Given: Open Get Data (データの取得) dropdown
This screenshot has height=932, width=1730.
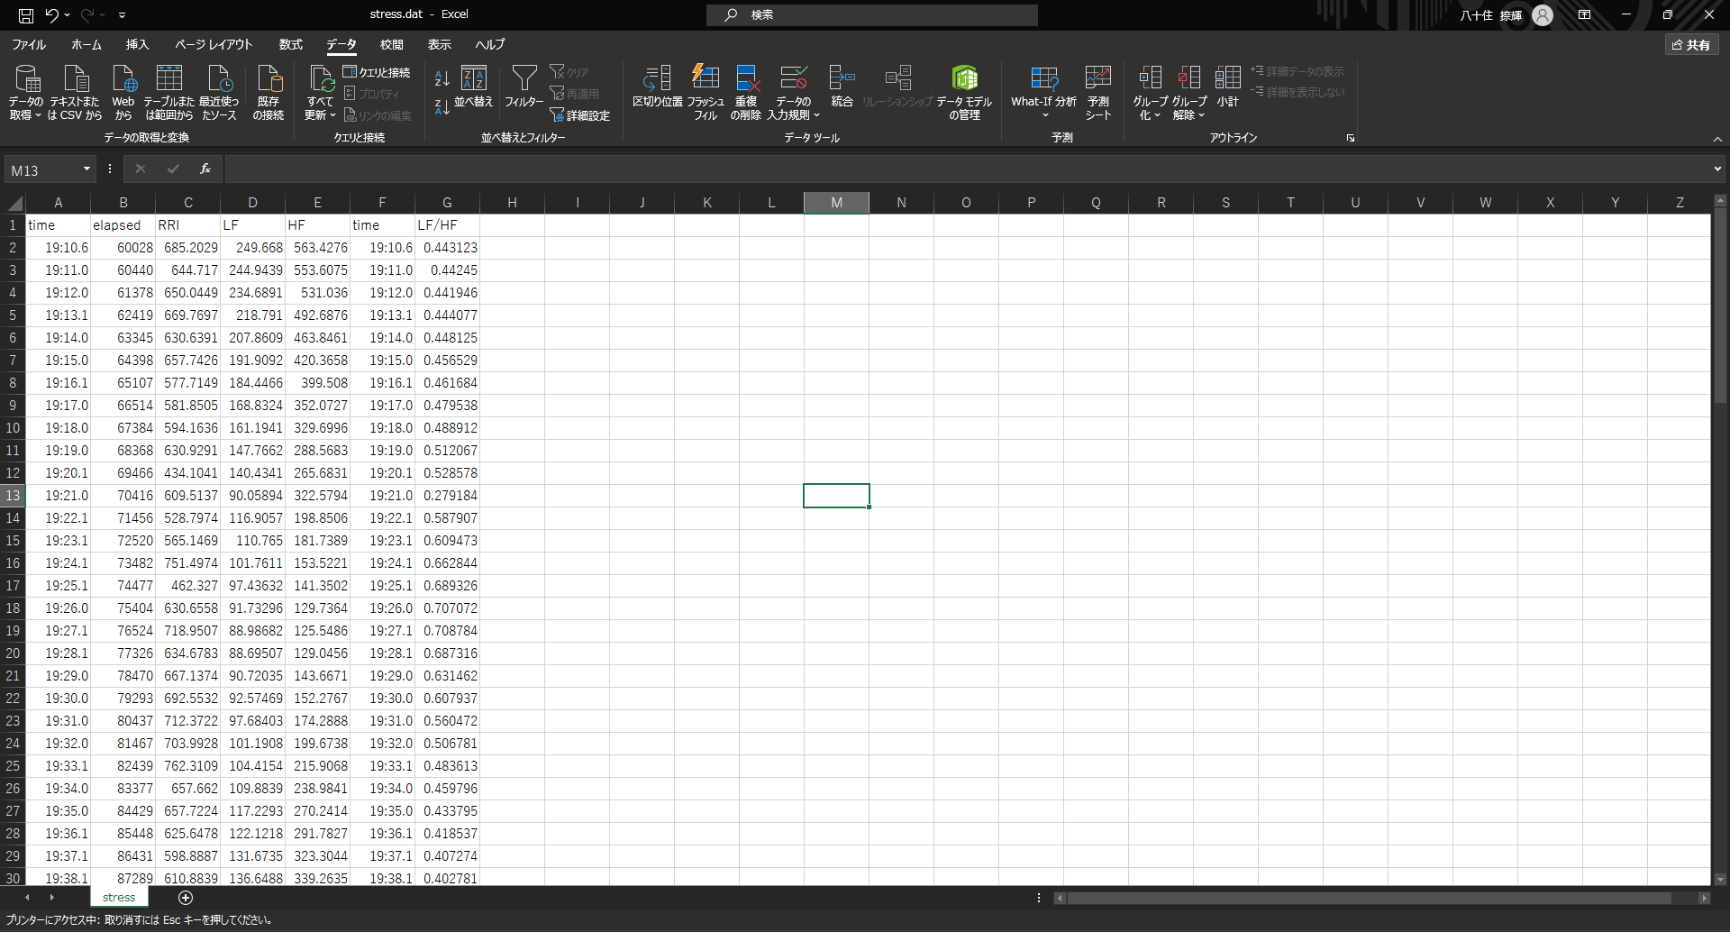Looking at the screenshot, I should pos(26,92).
